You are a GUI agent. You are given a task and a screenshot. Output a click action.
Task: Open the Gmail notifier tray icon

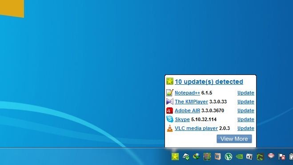pos(271,156)
